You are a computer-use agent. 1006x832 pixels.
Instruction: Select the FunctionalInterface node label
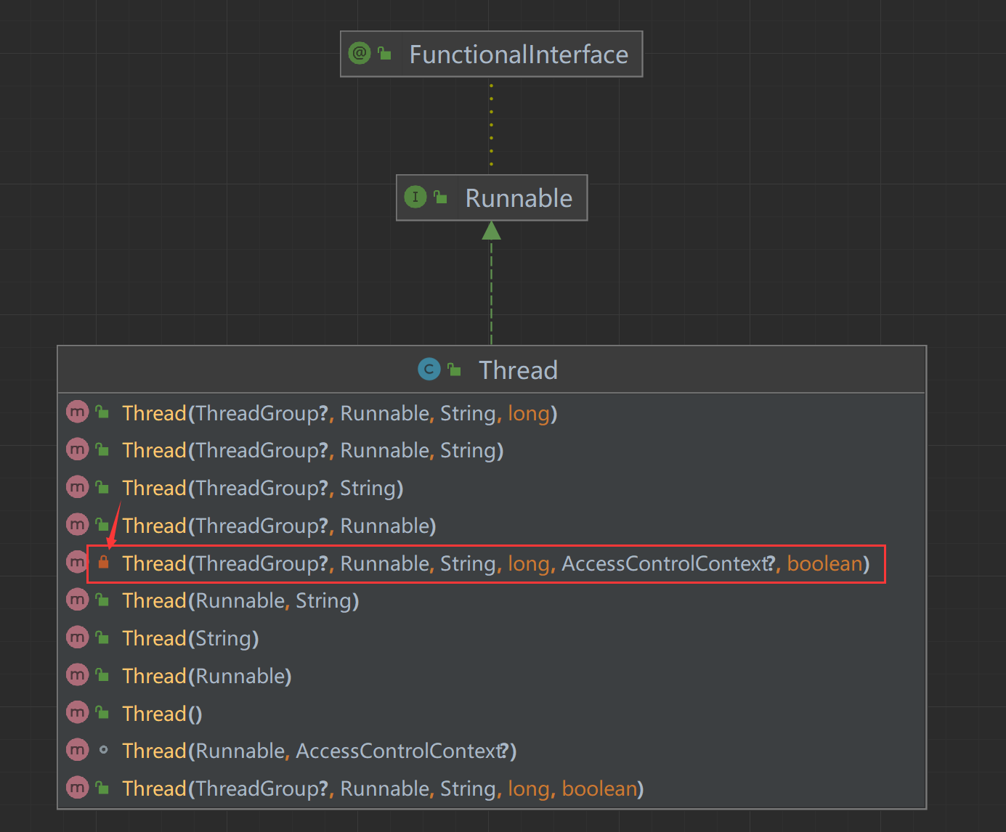click(x=519, y=54)
